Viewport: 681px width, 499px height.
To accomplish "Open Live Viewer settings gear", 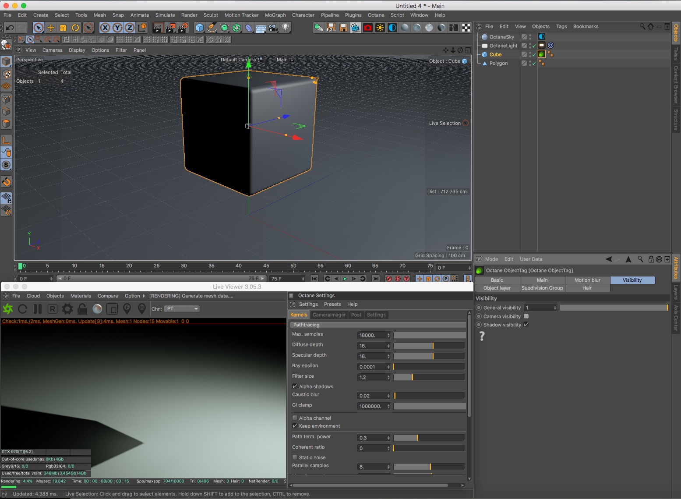I will click(67, 309).
